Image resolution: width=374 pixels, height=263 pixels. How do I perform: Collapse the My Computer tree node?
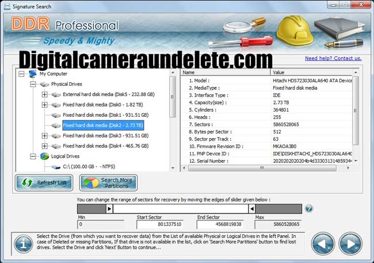(21, 74)
